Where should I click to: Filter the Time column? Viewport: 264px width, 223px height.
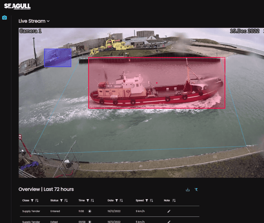click(x=88, y=200)
